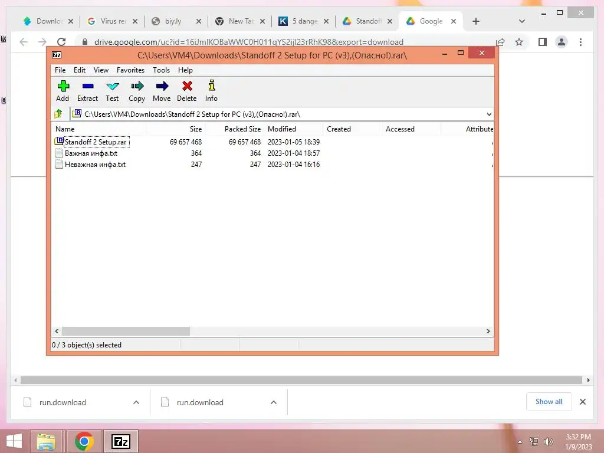Click the Chrome page horizontal scrollbar
Screen dimensions: 604x453
point(301,380)
